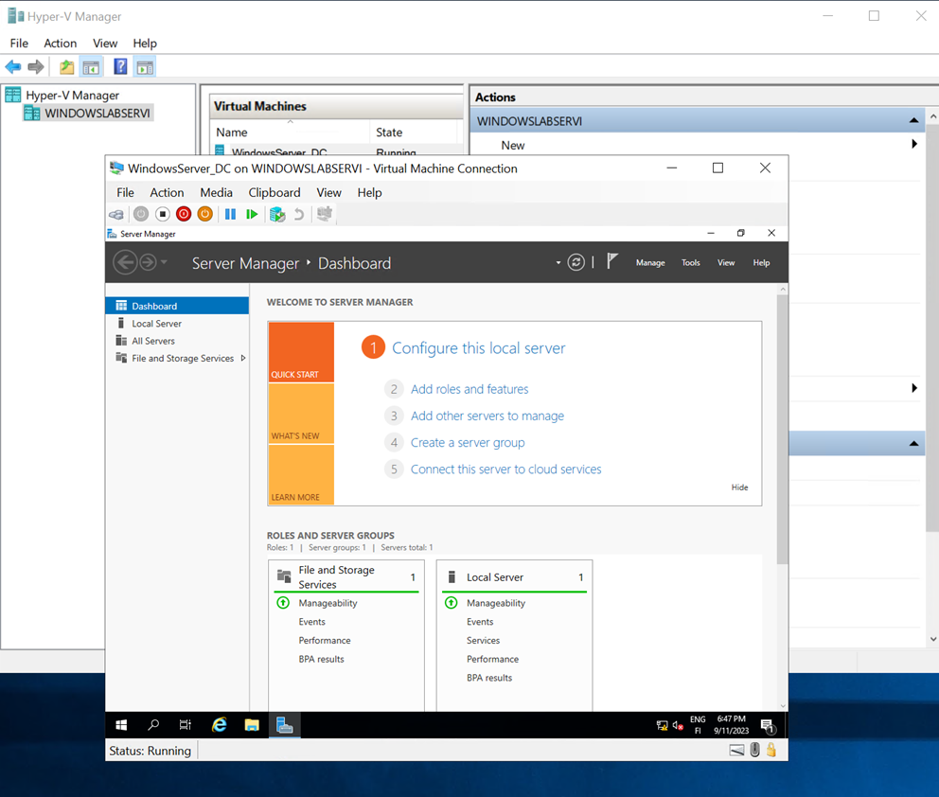Click the Checkpoint icon in the VM toolbar
Image resolution: width=939 pixels, height=797 pixels.
pyautogui.click(x=277, y=215)
